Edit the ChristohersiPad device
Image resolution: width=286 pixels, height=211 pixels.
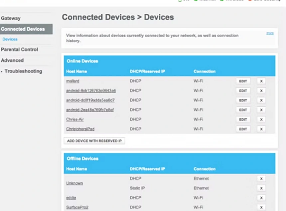tap(243, 129)
